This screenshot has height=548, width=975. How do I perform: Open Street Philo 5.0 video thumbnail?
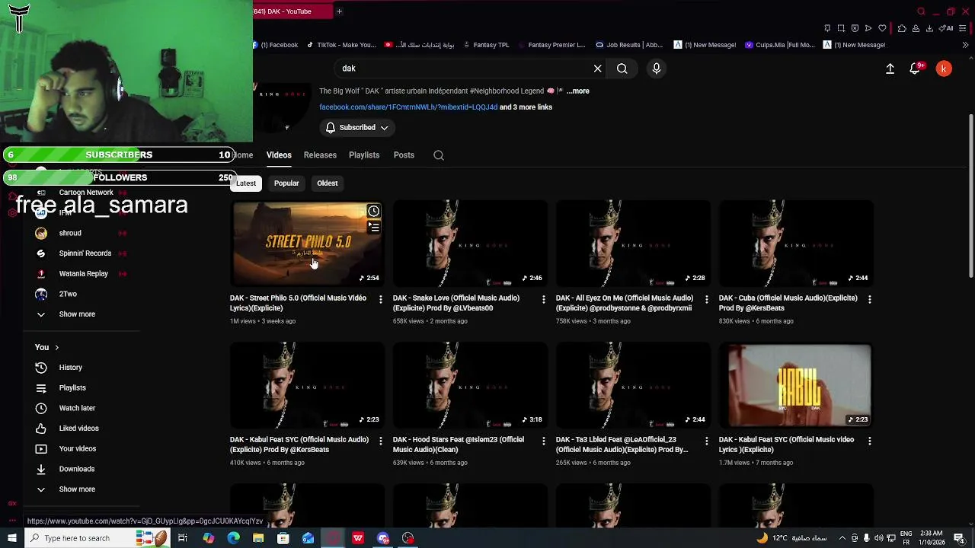(308, 243)
